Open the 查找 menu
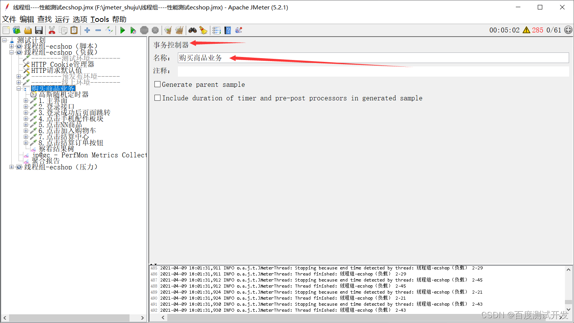Viewport: 574px width, 323px height. click(45, 19)
